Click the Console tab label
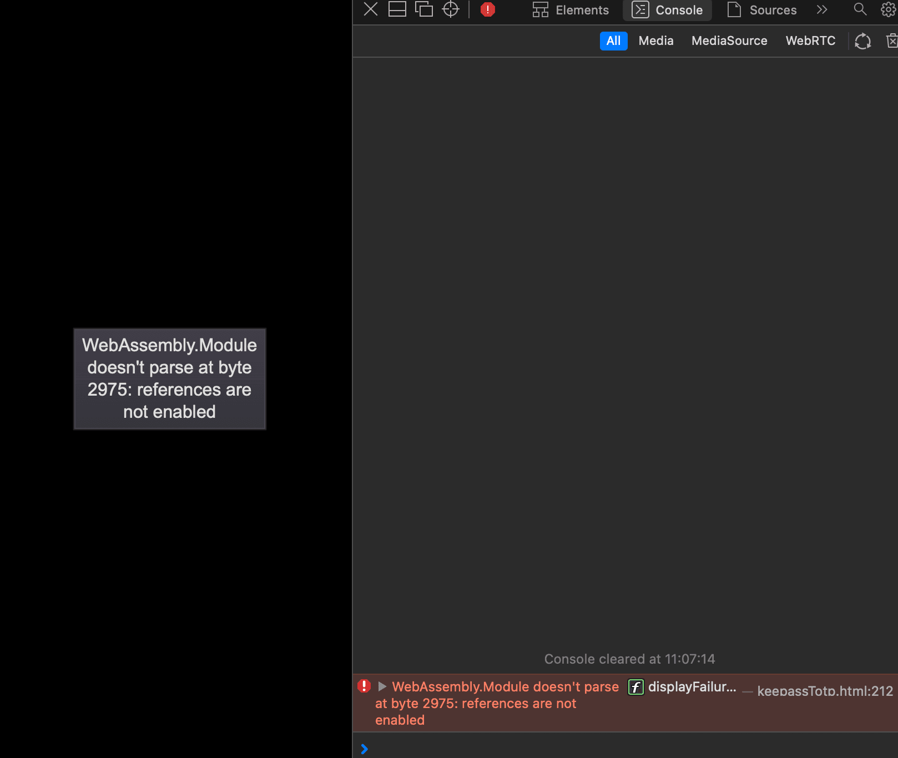 678,9
